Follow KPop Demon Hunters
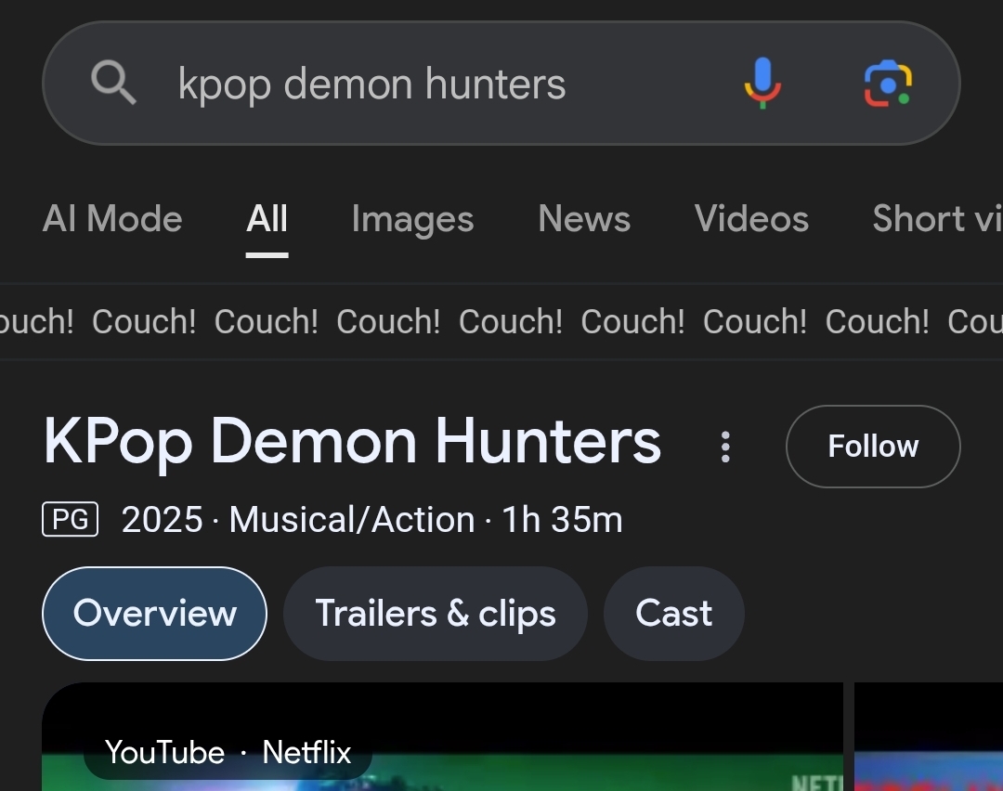The width and height of the screenshot is (1003, 791). point(873,447)
